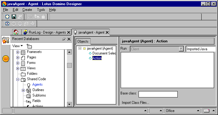Open the Tools menu
218x115 pixels.
41,10
